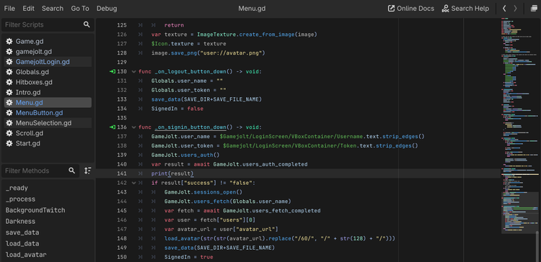Image resolution: width=541 pixels, height=262 pixels.
Task: Click the floating window icon at top right
Action: (534, 9)
